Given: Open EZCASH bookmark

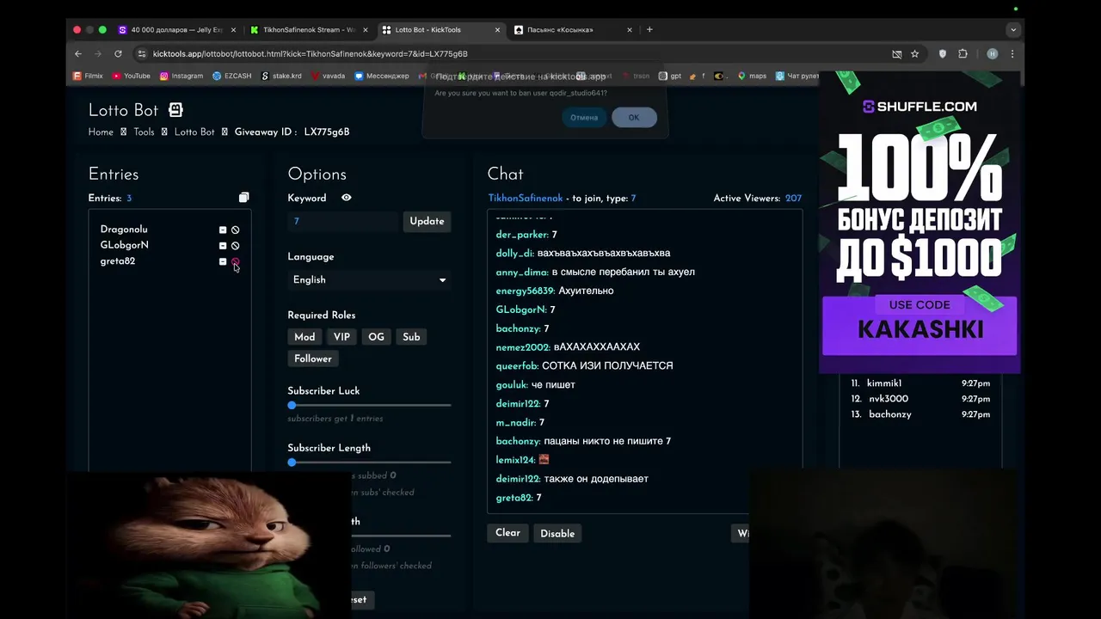Looking at the screenshot, I should pos(232,76).
